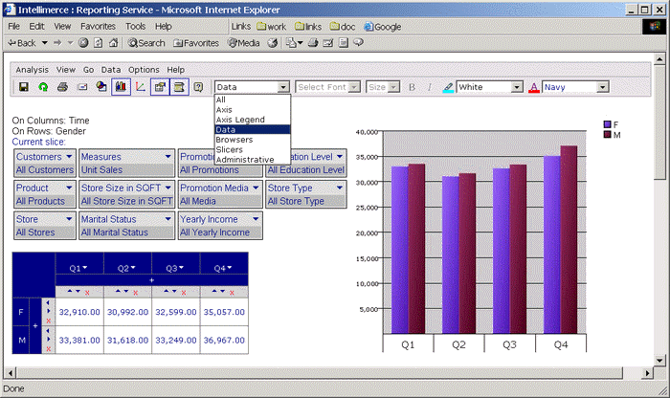Click the M row right arrow
670x398 pixels.
pyautogui.click(x=48, y=340)
